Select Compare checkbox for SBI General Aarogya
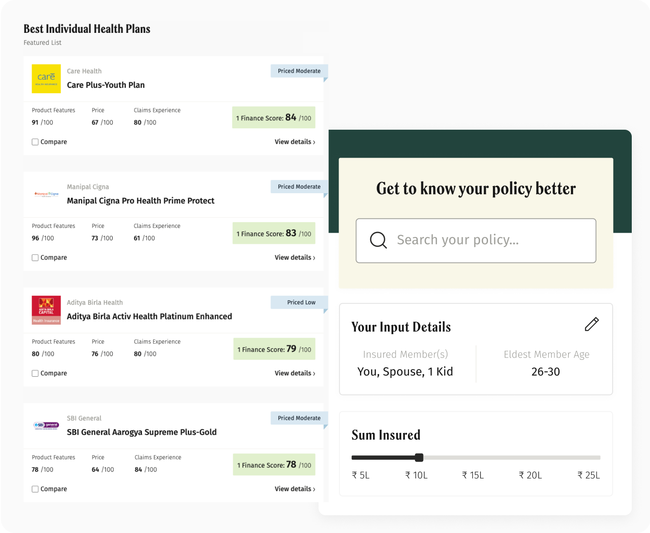Image resolution: width=650 pixels, height=533 pixels. (x=35, y=489)
